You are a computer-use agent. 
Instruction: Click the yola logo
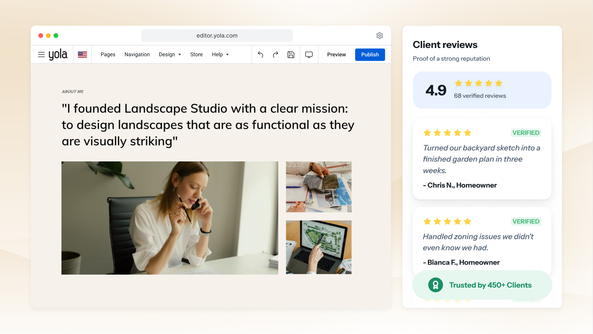pyautogui.click(x=58, y=55)
